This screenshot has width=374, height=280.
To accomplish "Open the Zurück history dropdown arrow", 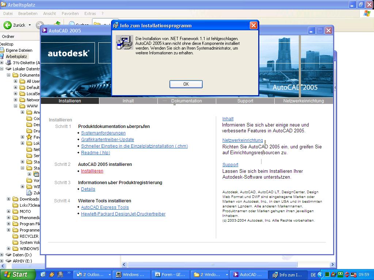I will click(30, 25).
